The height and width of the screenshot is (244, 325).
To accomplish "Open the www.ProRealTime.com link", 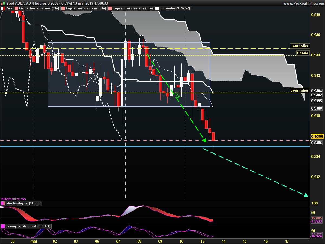I will click(303, 3).
